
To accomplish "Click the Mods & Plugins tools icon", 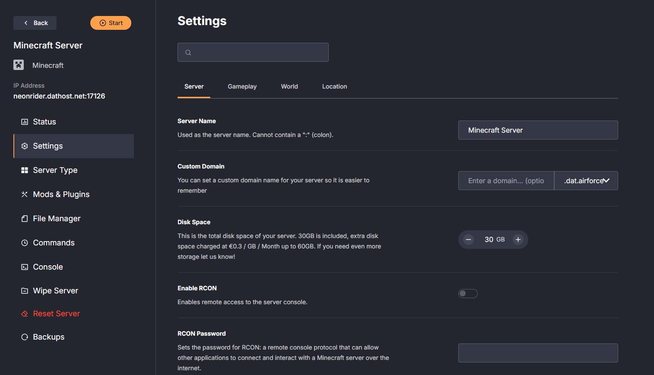I will [25, 194].
